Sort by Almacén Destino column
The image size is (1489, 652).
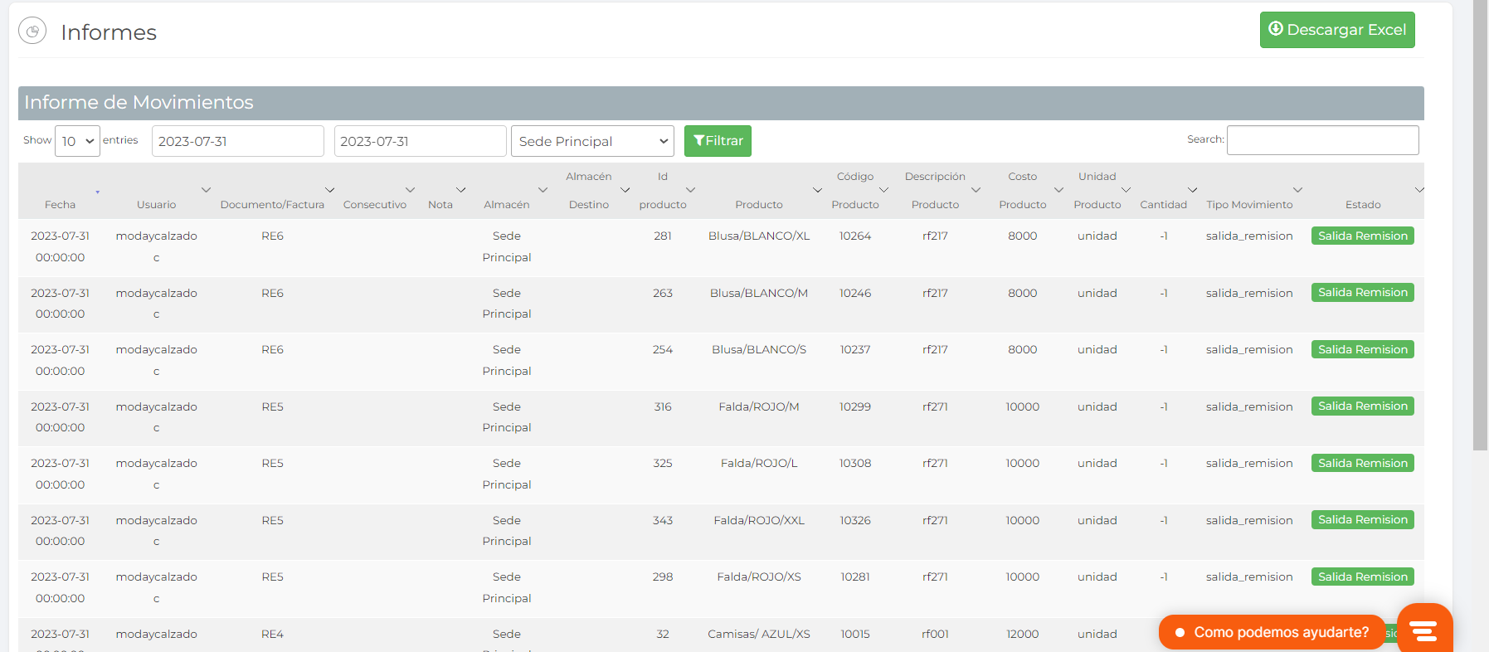pos(589,191)
